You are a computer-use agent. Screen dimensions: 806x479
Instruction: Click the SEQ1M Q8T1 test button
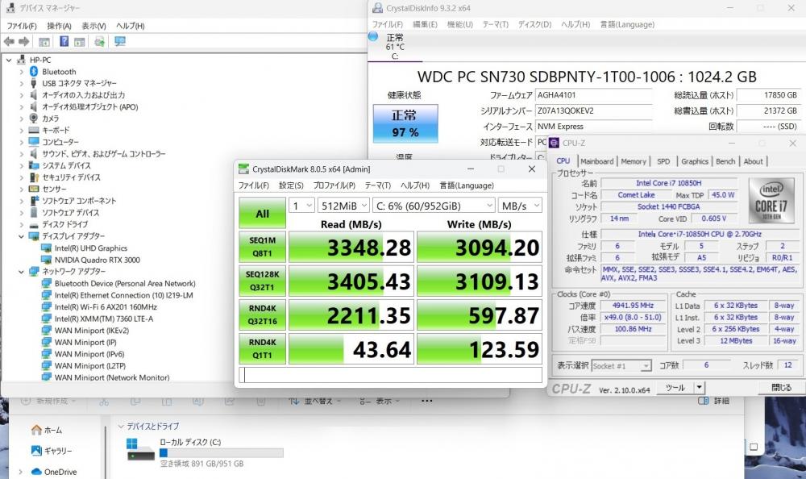point(262,248)
